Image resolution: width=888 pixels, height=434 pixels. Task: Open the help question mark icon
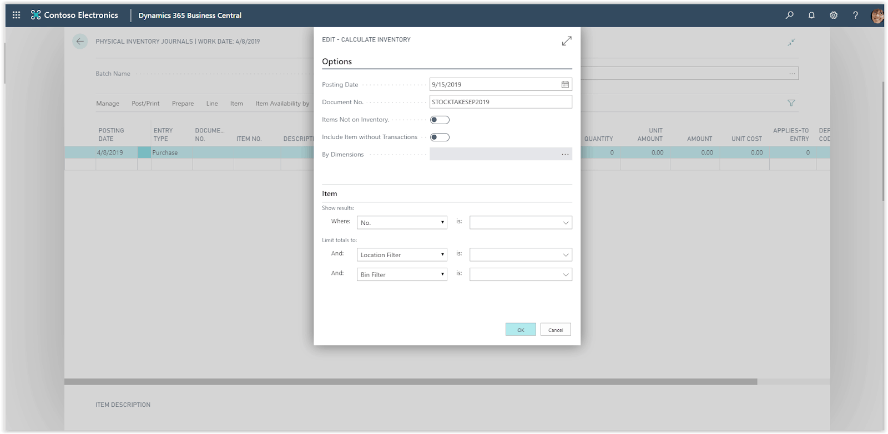(855, 15)
